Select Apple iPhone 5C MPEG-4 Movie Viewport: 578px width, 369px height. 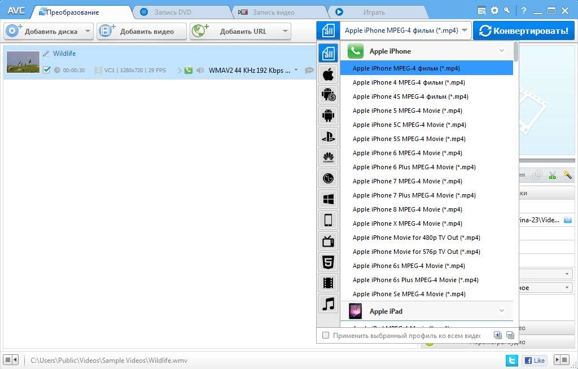pyautogui.click(x=427, y=125)
